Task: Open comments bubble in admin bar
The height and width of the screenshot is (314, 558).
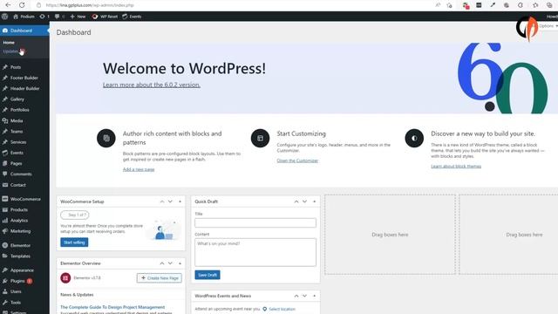Action: [59, 17]
